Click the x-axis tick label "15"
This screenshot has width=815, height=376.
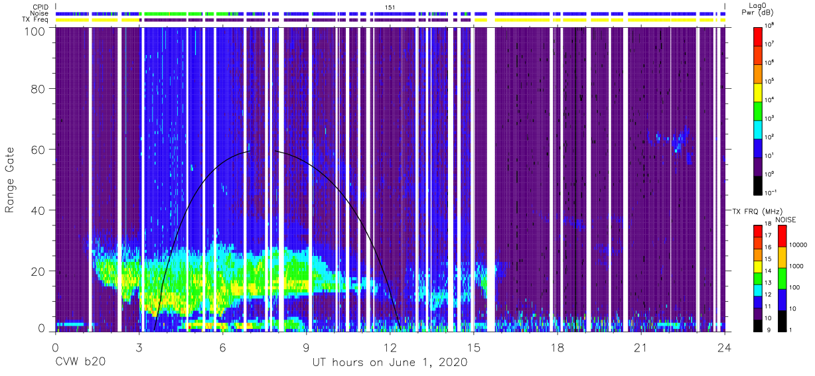[473, 347]
